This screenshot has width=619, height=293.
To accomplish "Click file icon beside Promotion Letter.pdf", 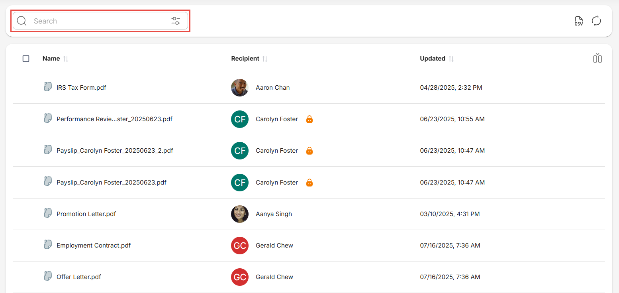I will coord(48,213).
